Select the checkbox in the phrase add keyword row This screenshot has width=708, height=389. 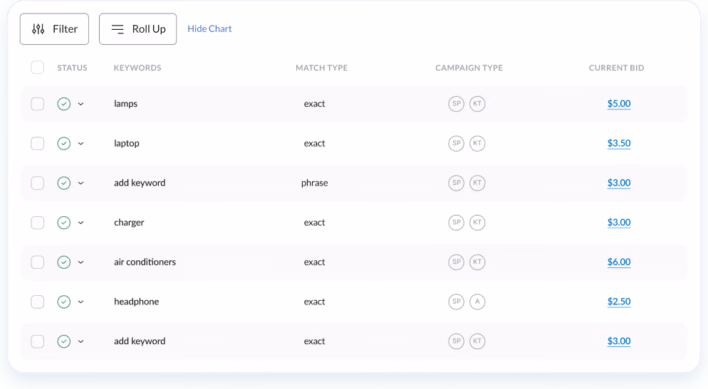tap(38, 183)
